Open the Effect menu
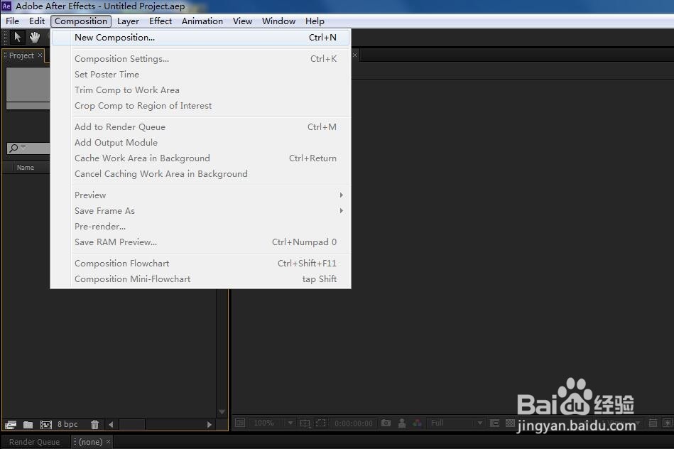The image size is (674, 449). 161,21
